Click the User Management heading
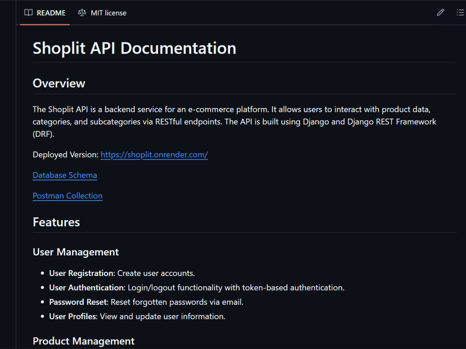The width and height of the screenshot is (466, 349). [75, 252]
